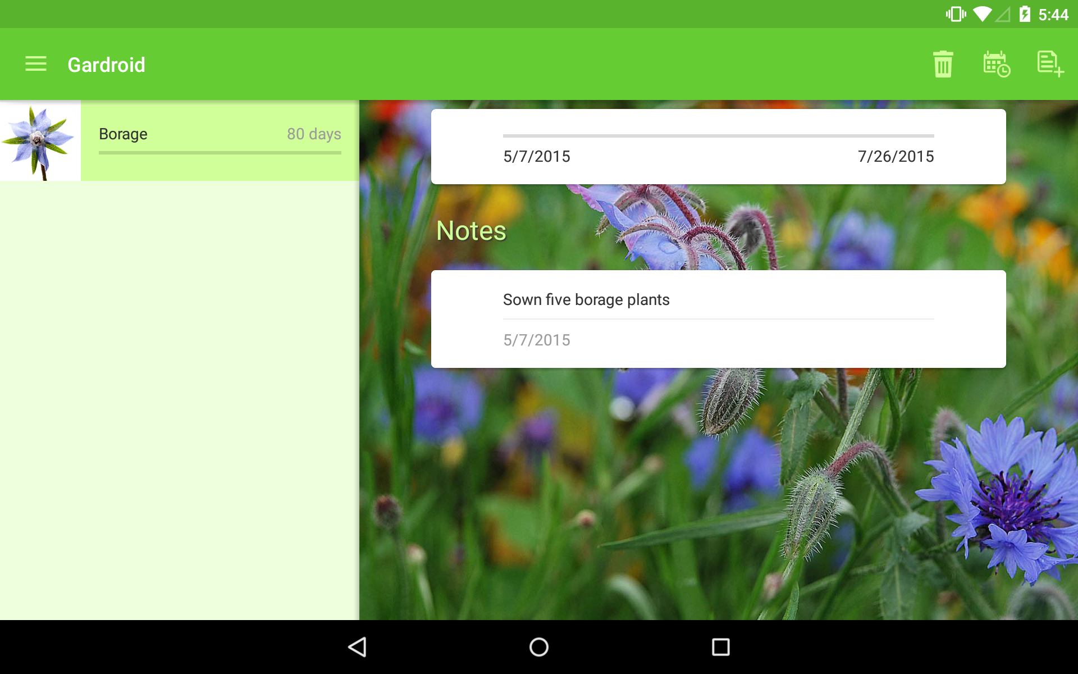The height and width of the screenshot is (674, 1078).
Task: Click the 80 days label
Action: [x=314, y=134]
